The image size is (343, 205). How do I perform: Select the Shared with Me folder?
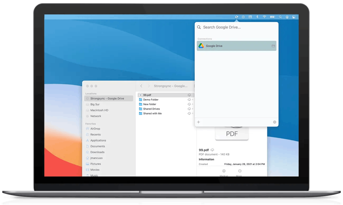coord(166,113)
